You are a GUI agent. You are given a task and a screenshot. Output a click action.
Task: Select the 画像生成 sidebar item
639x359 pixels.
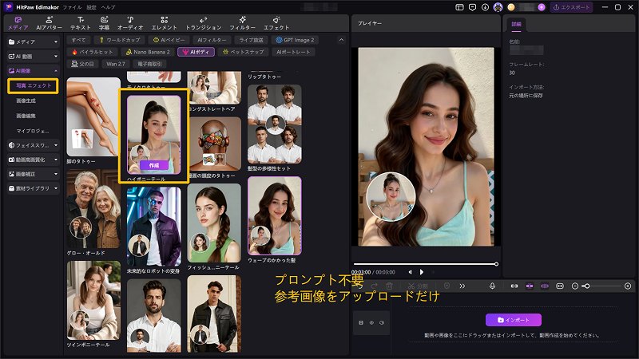[x=26, y=101]
